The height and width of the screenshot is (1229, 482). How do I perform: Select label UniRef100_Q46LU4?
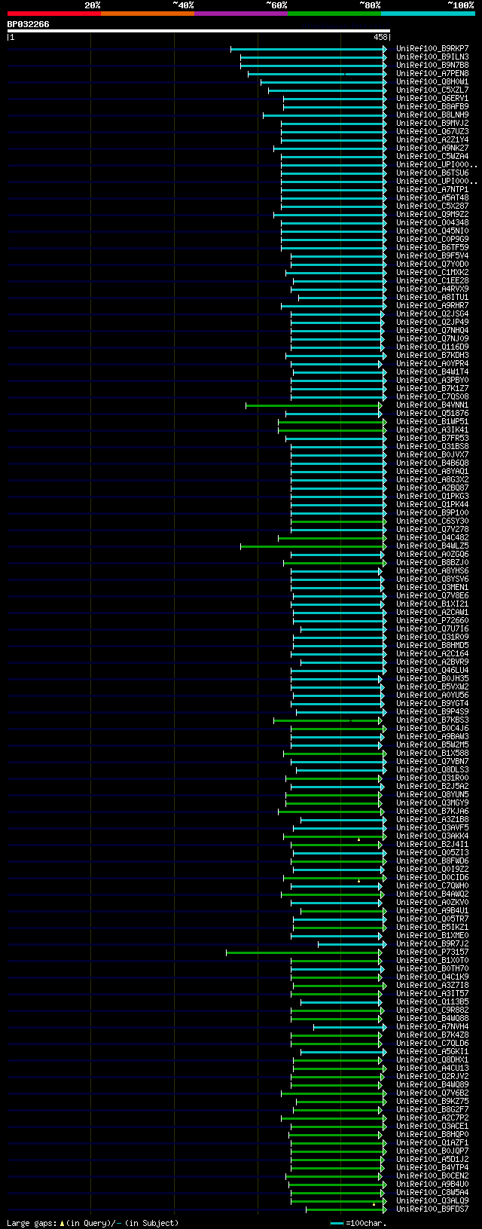[x=432, y=670]
